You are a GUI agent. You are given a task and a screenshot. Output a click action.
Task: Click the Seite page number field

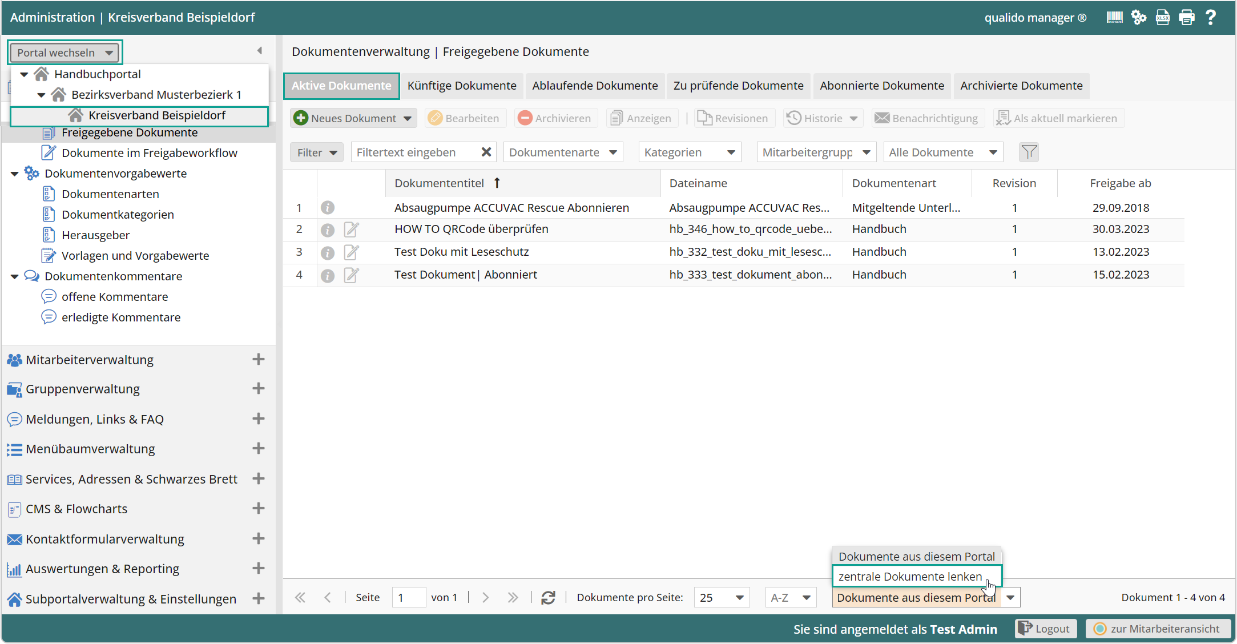pyautogui.click(x=409, y=598)
